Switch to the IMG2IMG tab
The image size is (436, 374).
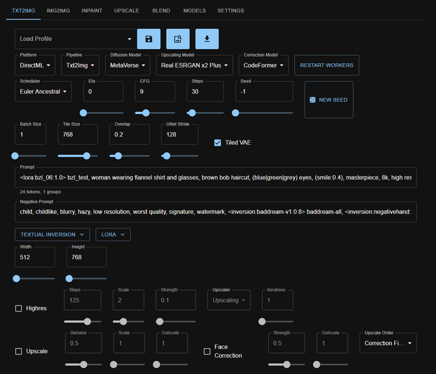click(58, 10)
